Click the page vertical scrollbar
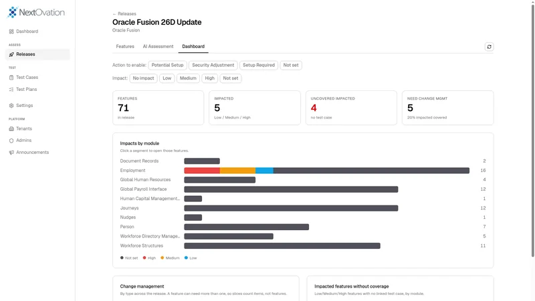The image size is (535, 301). tap(532, 130)
